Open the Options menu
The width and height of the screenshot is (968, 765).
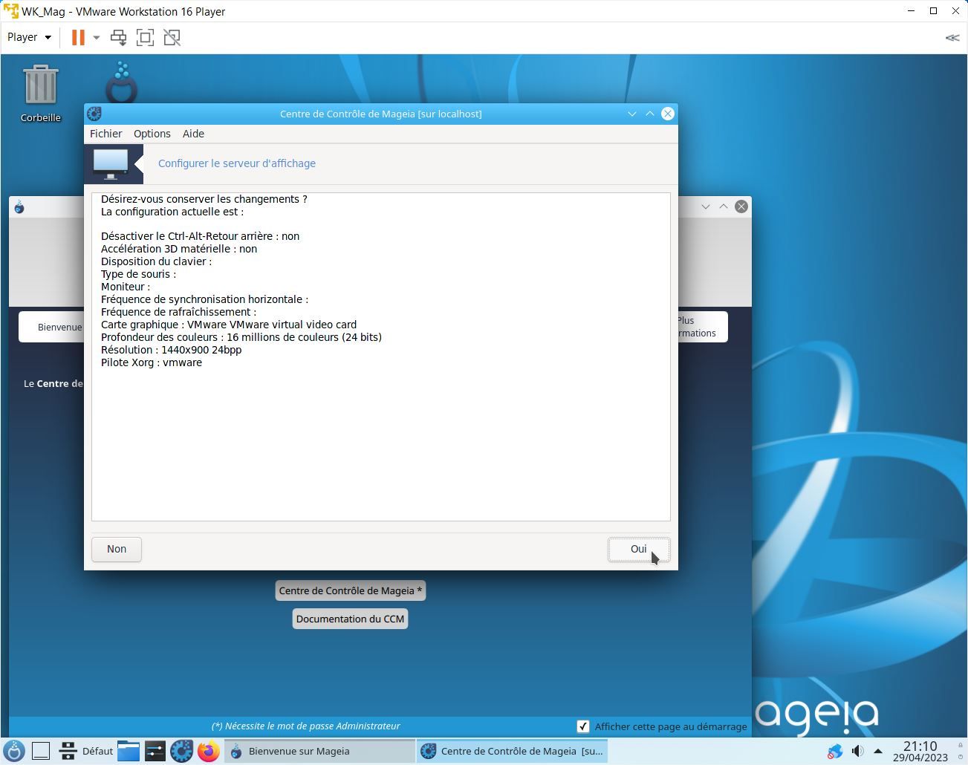click(152, 134)
